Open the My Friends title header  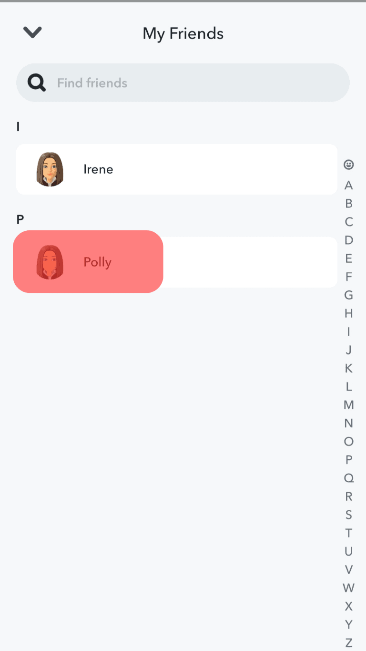point(183,33)
